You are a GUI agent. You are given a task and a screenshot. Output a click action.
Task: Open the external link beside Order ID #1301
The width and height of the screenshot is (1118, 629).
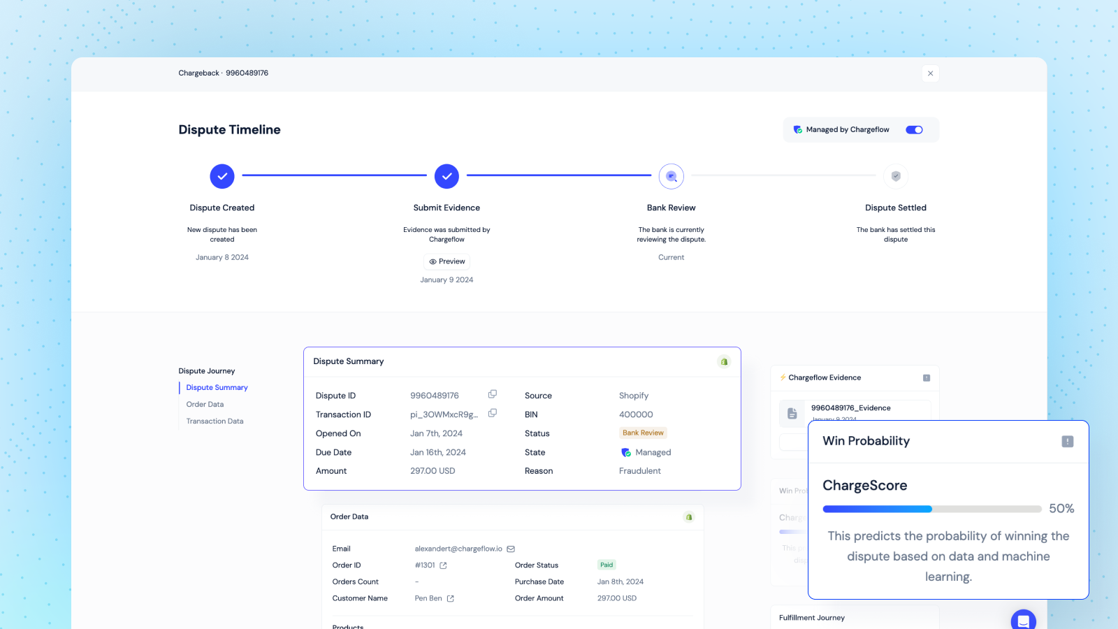point(443,565)
